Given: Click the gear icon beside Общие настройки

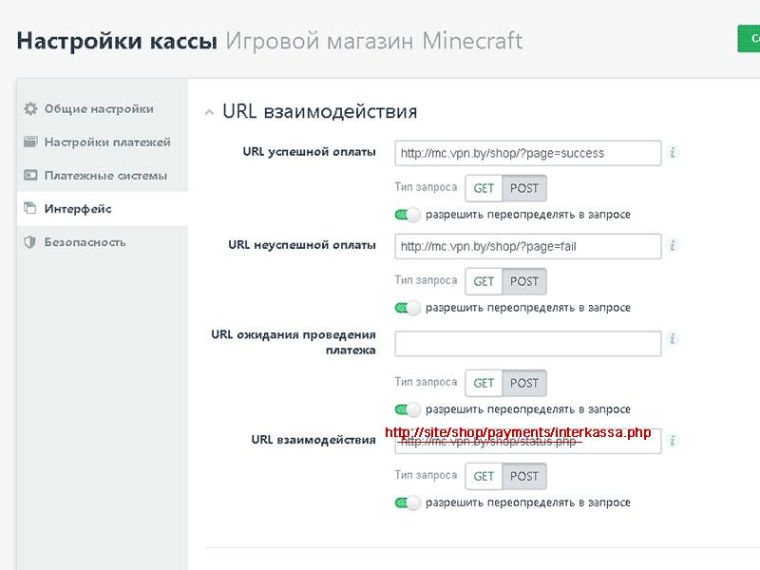Looking at the screenshot, I should (x=30, y=109).
